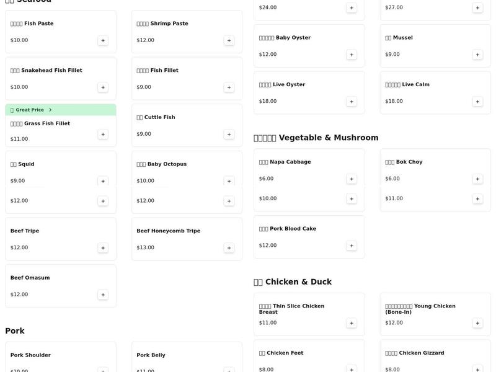This screenshot has width=496, height=372.
Task: Add Pork Blood Cake to the order
Action: point(350,244)
